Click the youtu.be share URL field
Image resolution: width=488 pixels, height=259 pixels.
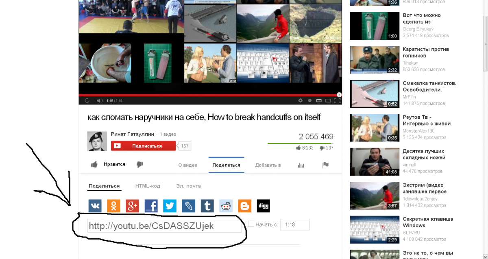tap(164, 226)
